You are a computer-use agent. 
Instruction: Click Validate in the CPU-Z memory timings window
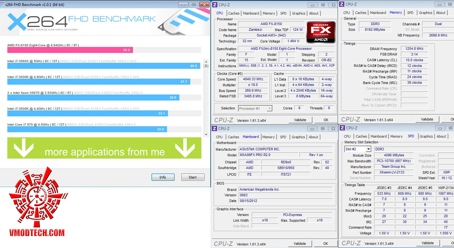pos(427,119)
